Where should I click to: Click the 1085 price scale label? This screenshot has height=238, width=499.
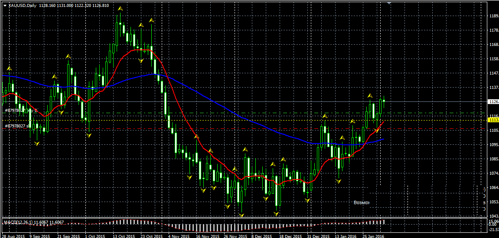pos(494,159)
